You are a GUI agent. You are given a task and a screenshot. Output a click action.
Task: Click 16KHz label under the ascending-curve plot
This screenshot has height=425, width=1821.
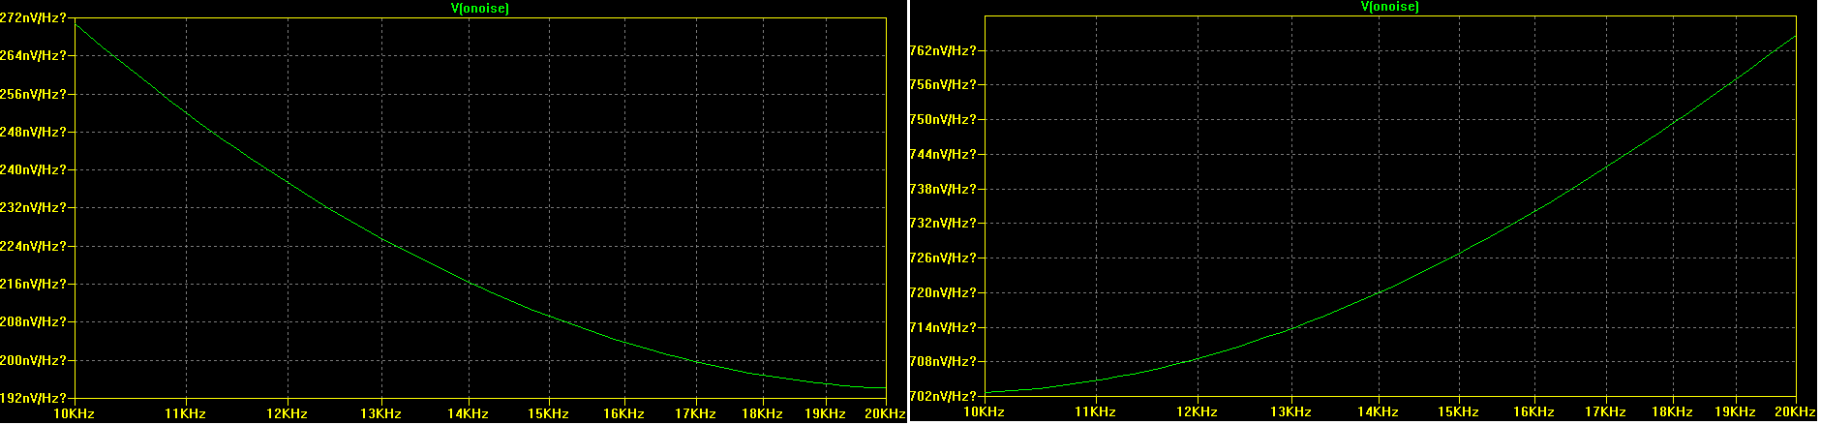1534,412
